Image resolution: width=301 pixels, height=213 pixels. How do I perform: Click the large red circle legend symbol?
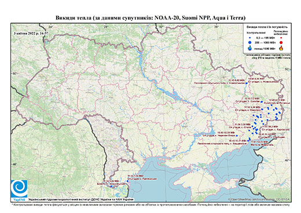(x=281, y=42)
